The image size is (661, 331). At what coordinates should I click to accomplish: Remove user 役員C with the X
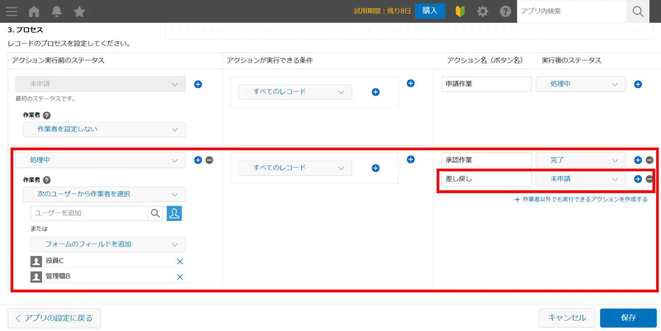tap(180, 261)
